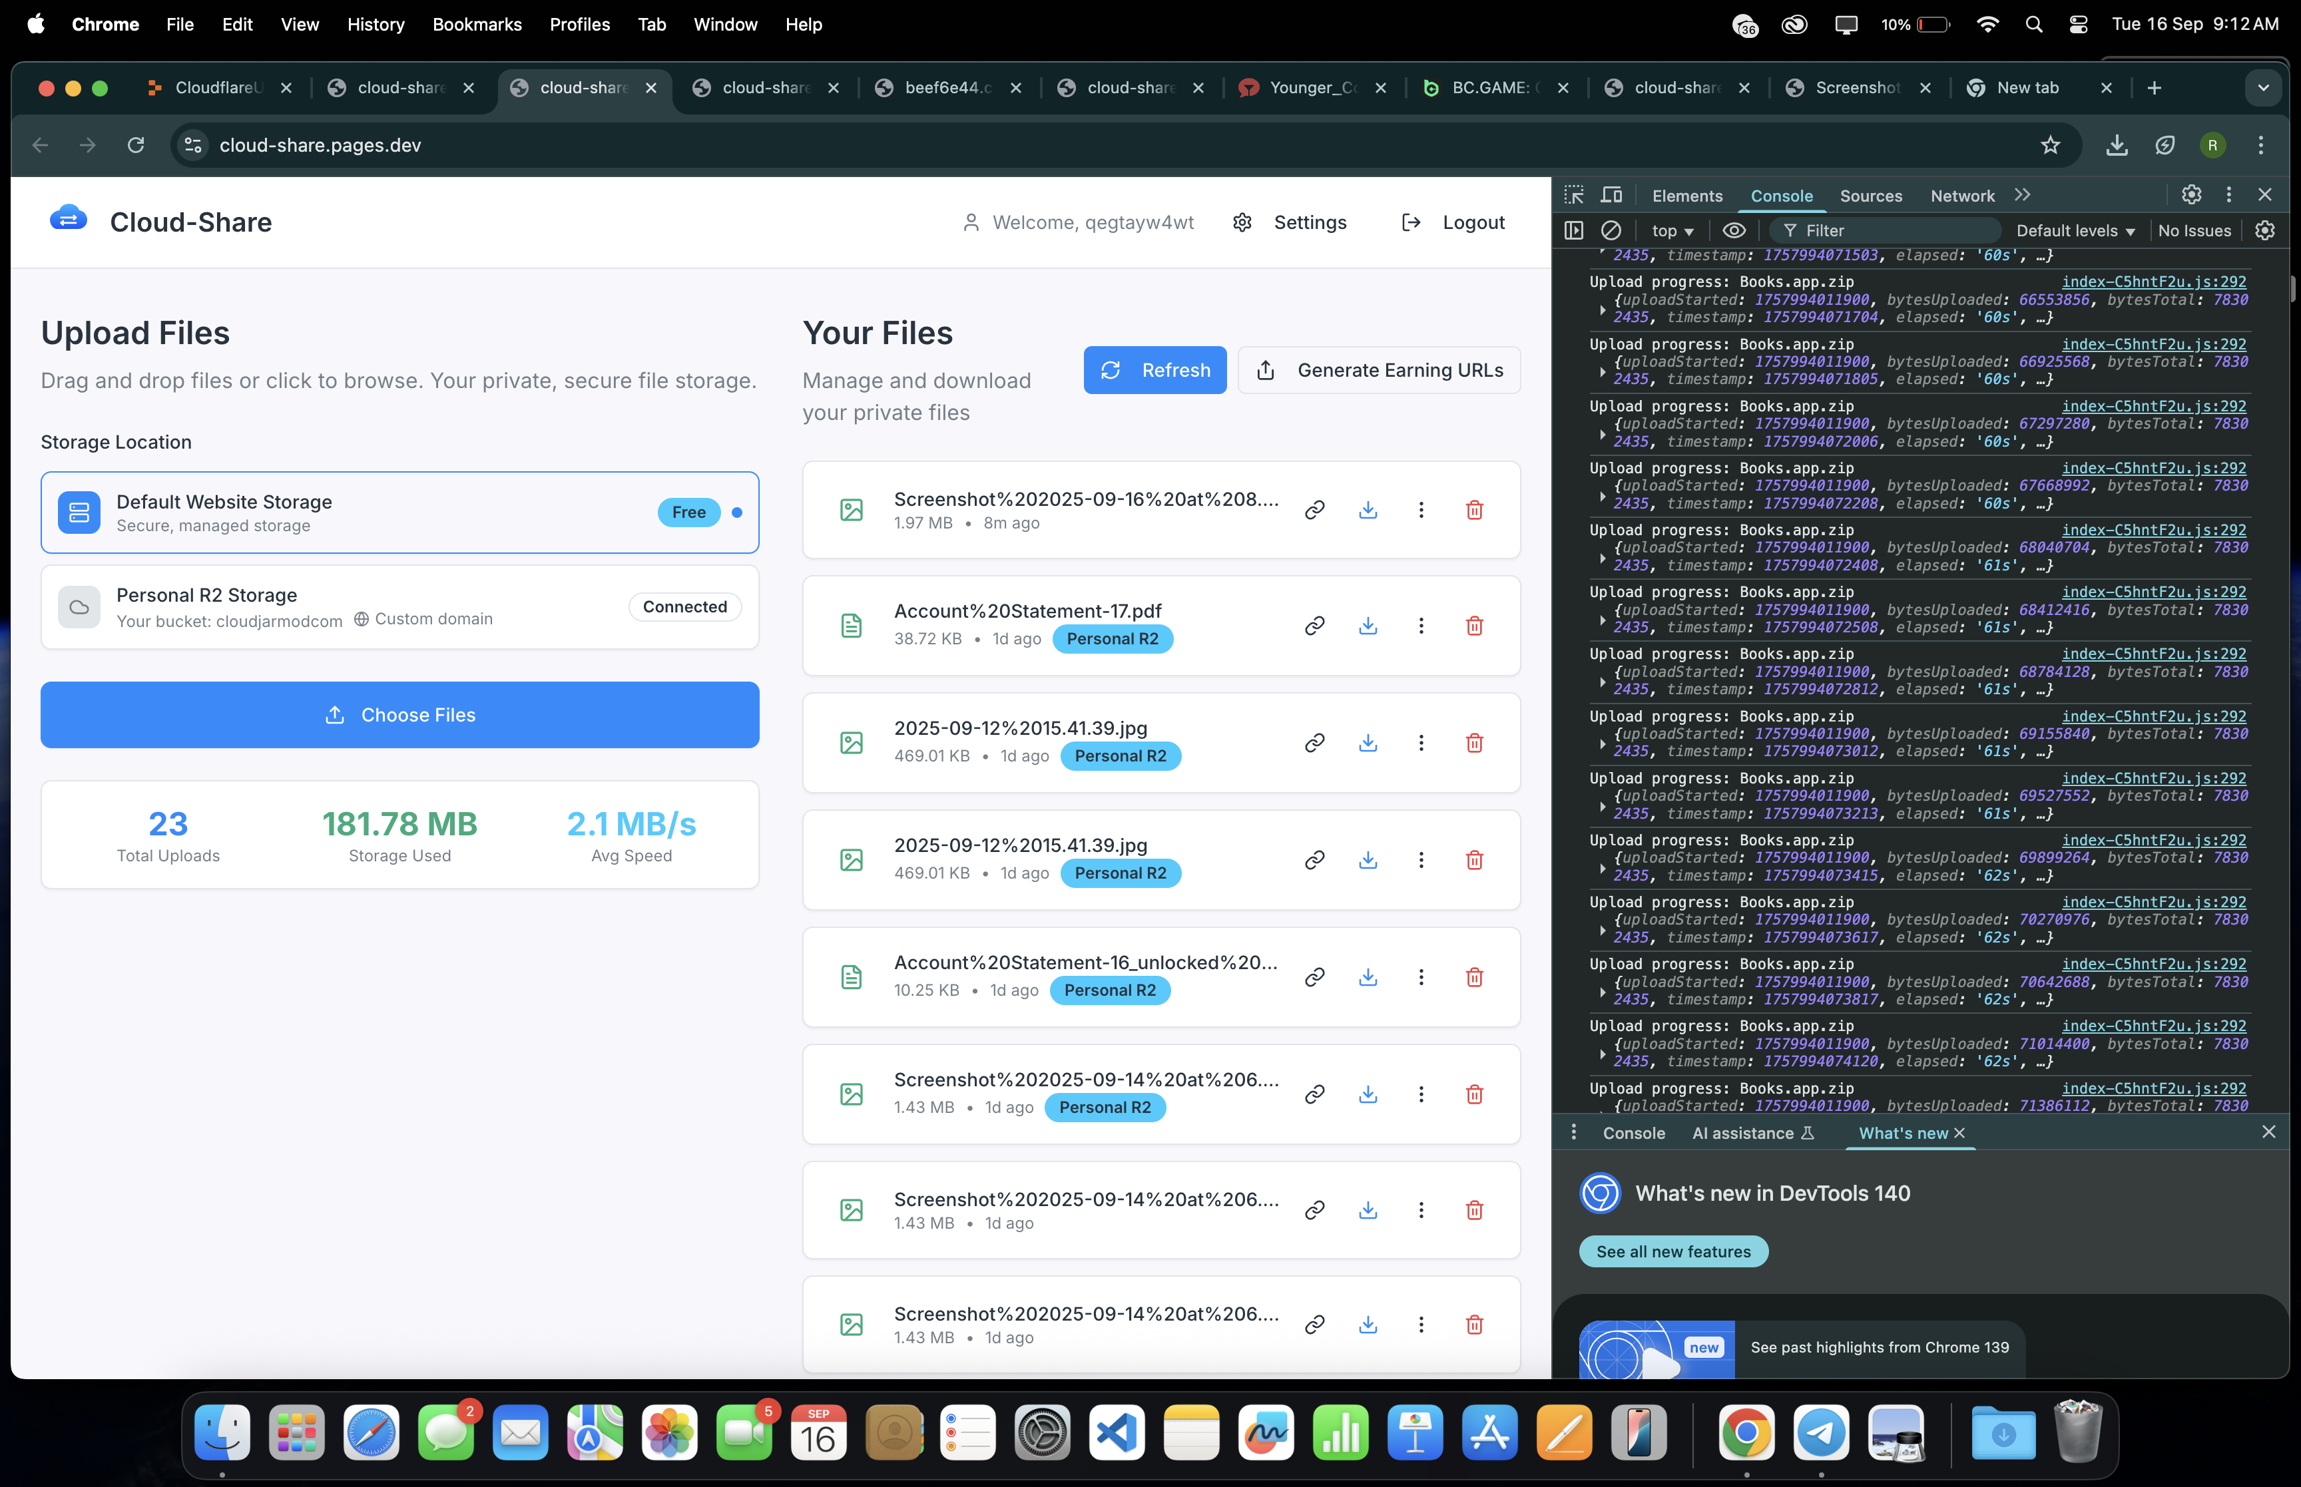Viewport: 2301px width, 1487px height.
Task: Download the Account Statement-17.pdf file
Action: click(1368, 626)
